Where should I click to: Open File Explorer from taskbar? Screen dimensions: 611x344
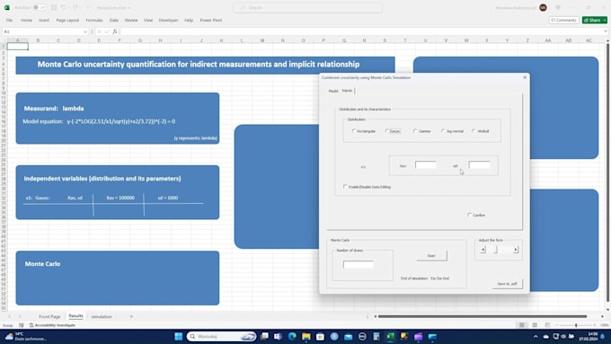[x=305, y=336]
